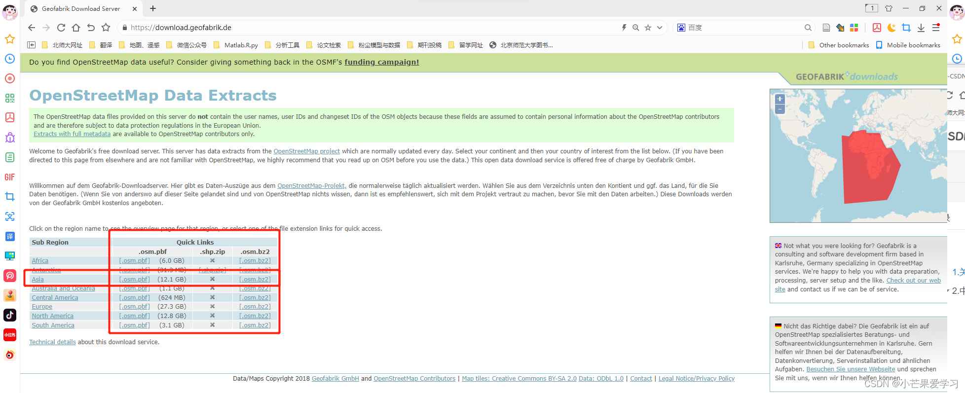Open the 地图、遥感 bookmark folder
The width and height of the screenshot is (965, 393).
tap(139, 45)
